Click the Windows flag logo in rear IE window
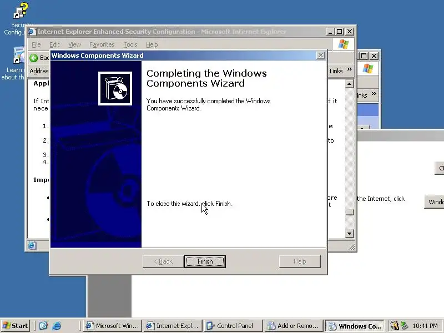444x333 pixels. [367, 68]
